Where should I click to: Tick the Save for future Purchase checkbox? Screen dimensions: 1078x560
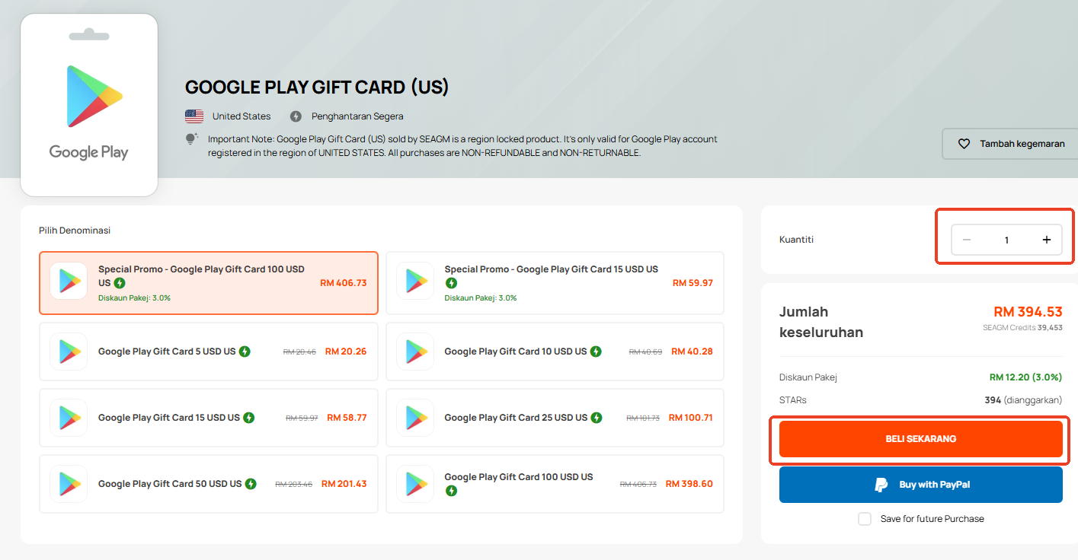coord(865,519)
